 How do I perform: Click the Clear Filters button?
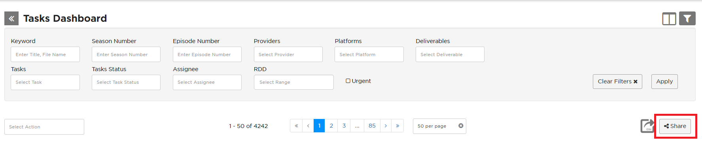(617, 81)
